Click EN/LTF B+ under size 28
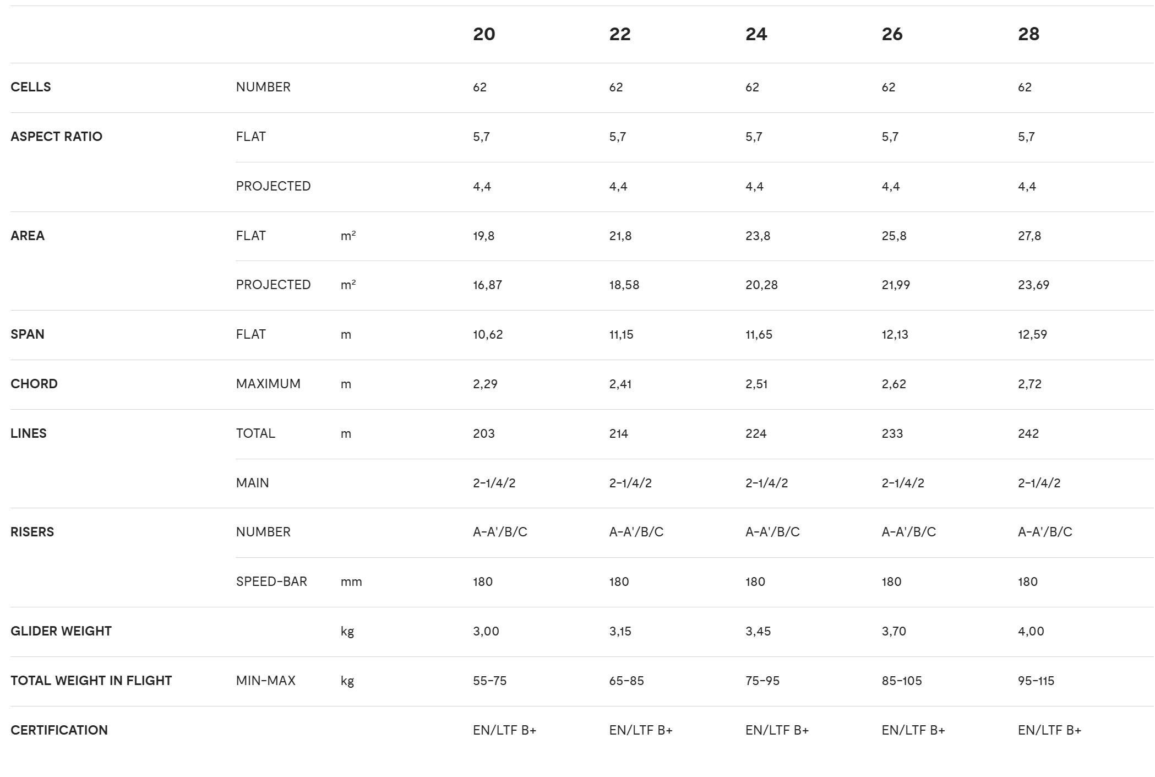The width and height of the screenshot is (1155, 777). [x=1049, y=730]
